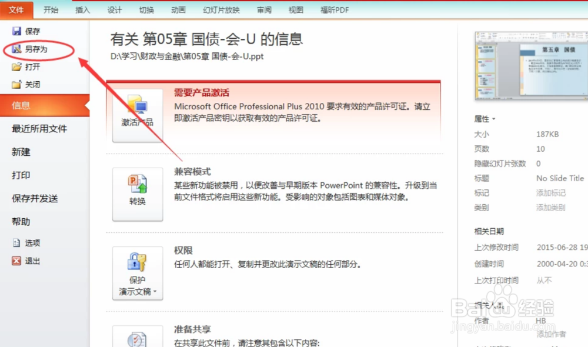This screenshot has width=588, height=347.
Task: Click the 退出 (Exit) icon
Action: [x=18, y=261]
